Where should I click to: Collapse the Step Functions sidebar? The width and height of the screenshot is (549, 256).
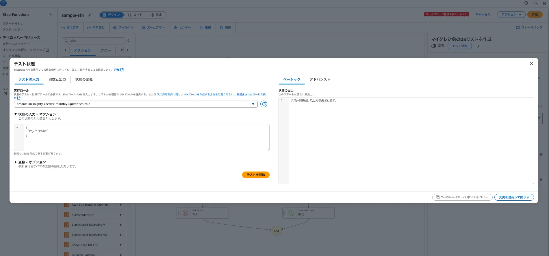coord(51,14)
